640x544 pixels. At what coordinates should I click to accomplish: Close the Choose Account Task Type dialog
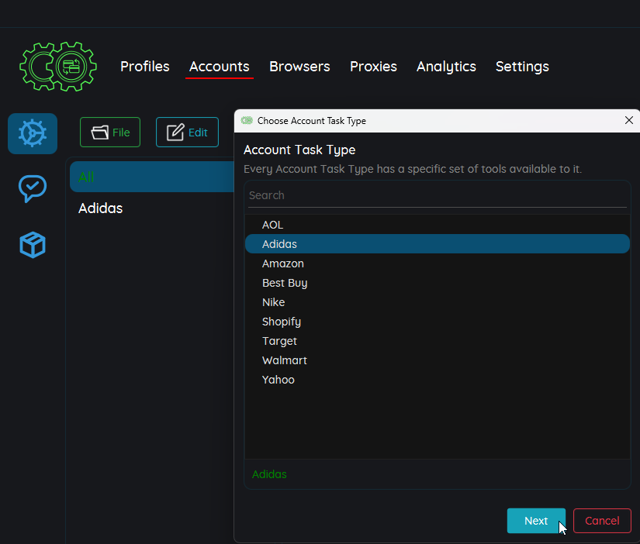629,120
